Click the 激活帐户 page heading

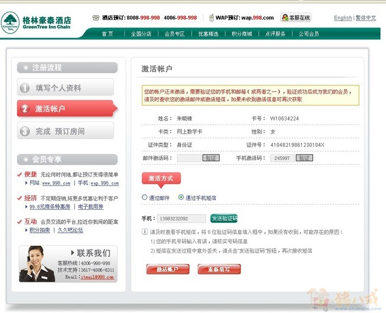[157, 69]
